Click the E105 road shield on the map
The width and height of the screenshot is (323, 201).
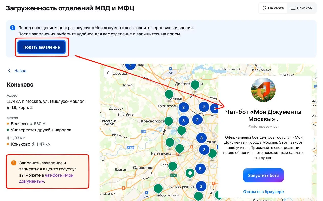pos(173,175)
